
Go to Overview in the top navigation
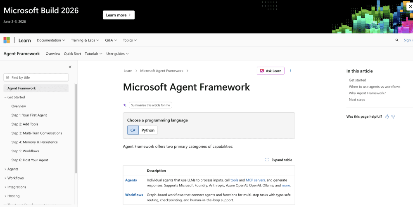pos(53,53)
